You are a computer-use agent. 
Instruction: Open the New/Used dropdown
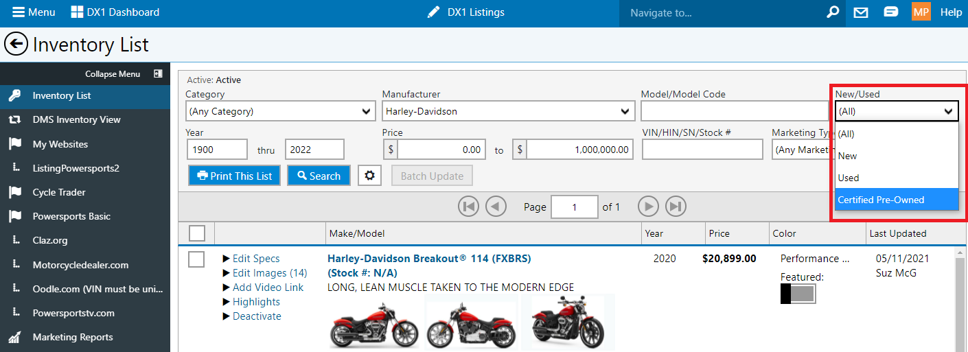tap(897, 111)
